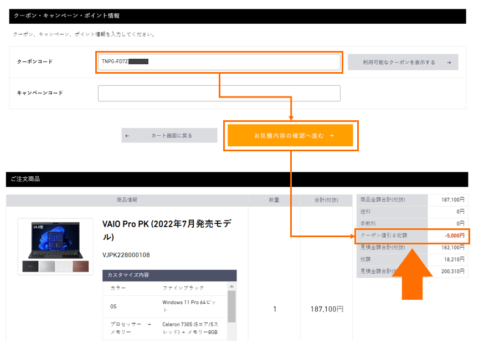This screenshot has width=479, height=353.
Task: Click the 送料 amount 0円
Action: [460, 212]
